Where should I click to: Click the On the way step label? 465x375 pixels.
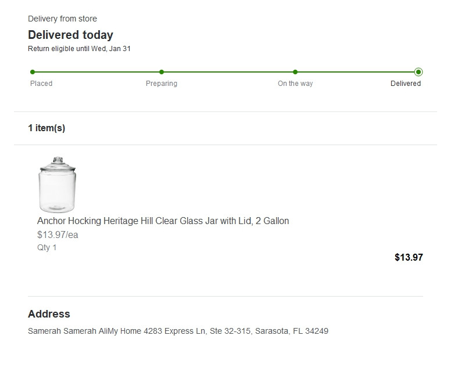295,84
